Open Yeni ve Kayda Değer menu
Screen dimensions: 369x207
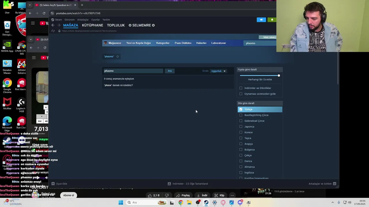pyautogui.click(x=139, y=43)
